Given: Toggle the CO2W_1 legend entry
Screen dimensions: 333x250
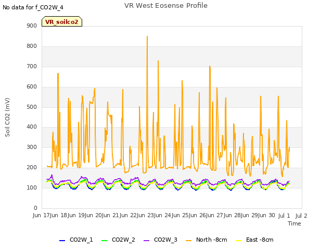Looking at the screenshot, I should 76,240.
